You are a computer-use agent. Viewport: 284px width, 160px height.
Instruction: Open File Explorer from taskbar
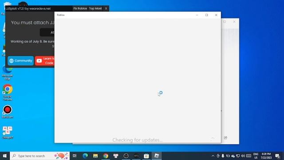tap(95, 156)
